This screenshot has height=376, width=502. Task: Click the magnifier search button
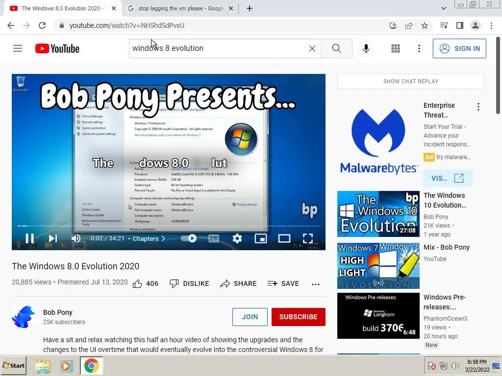pyautogui.click(x=336, y=48)
